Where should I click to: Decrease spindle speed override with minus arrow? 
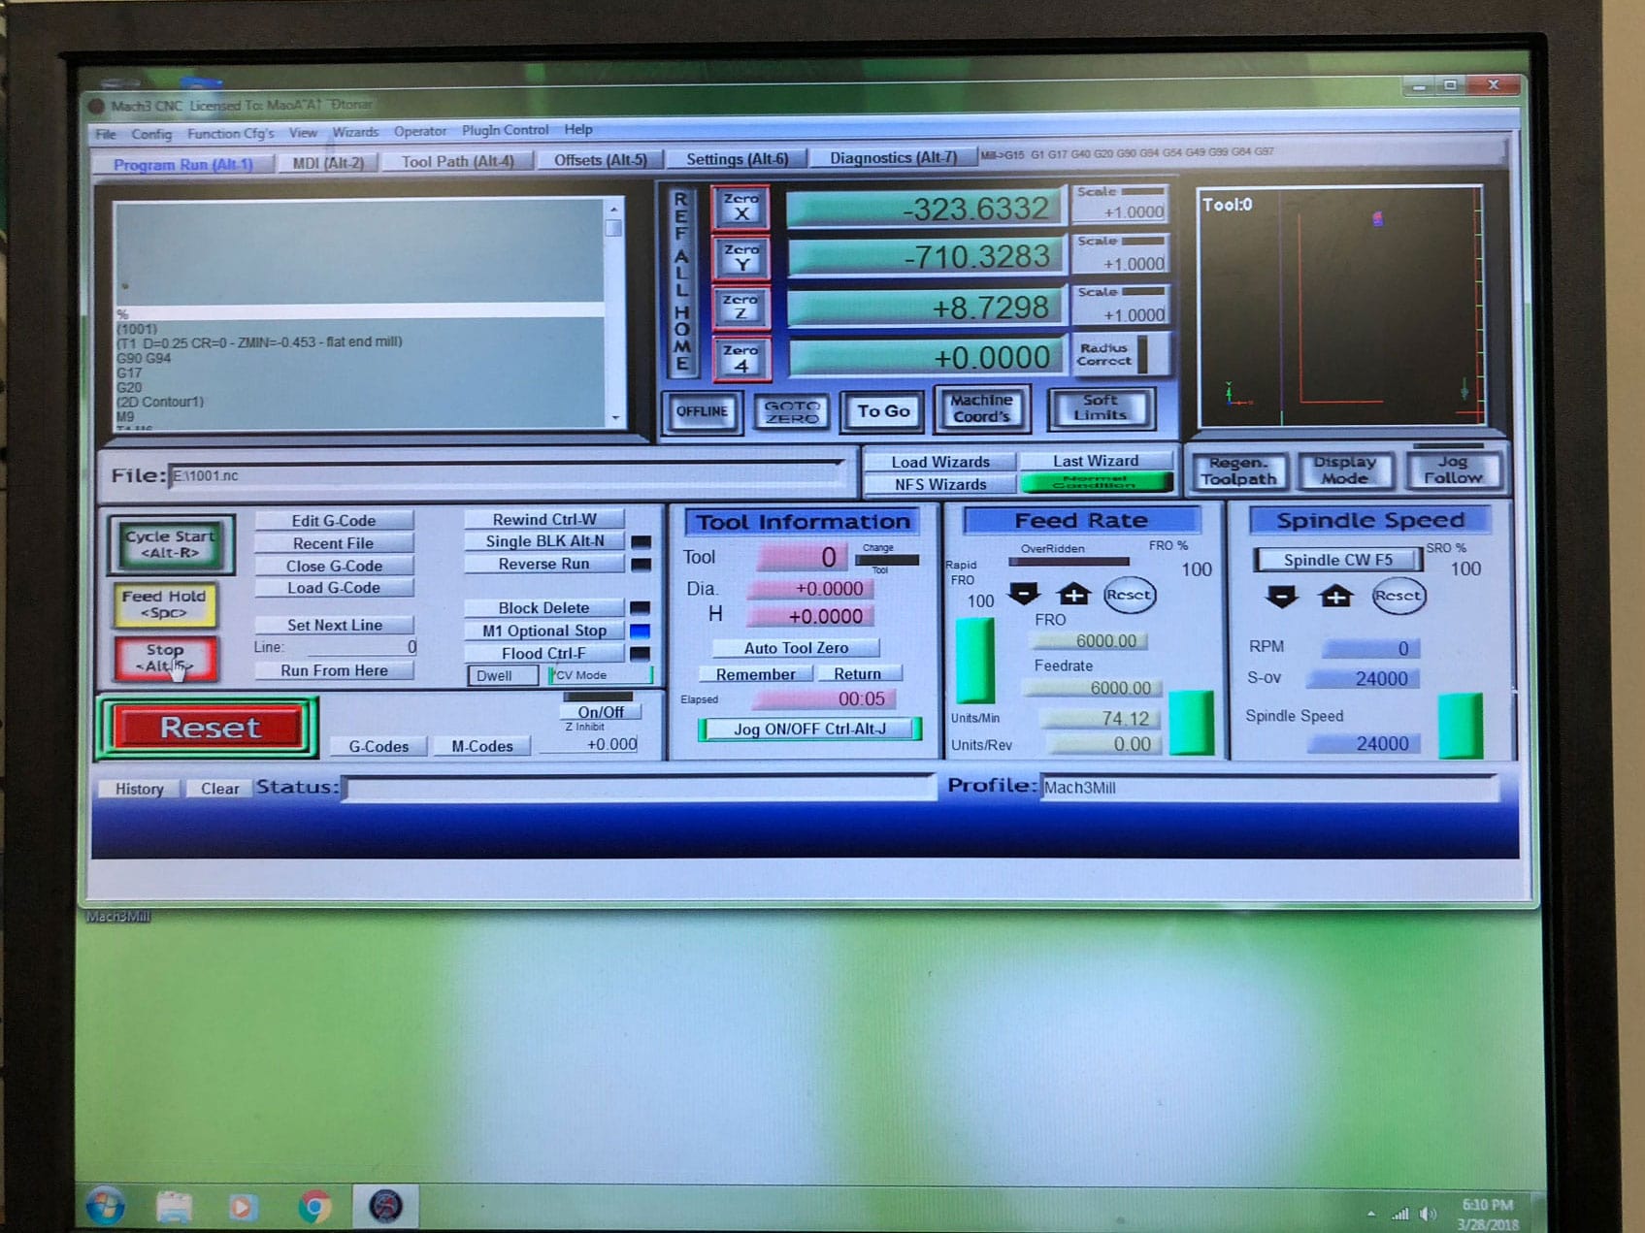point(1281,597)
